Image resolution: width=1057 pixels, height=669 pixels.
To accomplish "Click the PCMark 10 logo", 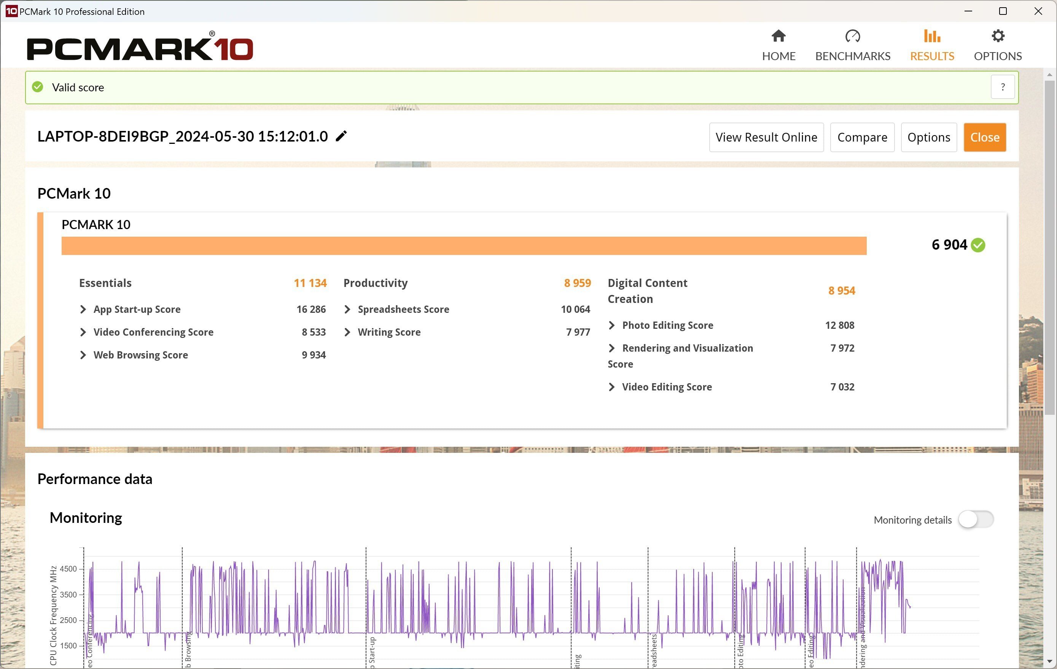I will (x=140, y=46).
